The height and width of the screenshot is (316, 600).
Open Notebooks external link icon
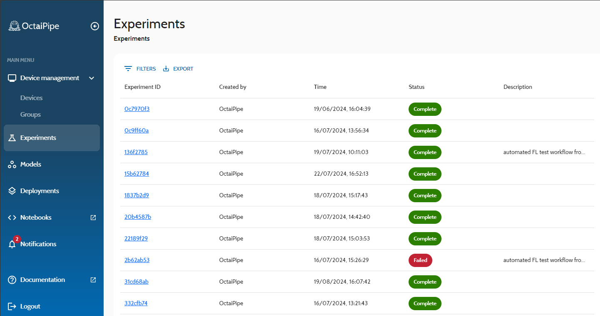[93, 218]
